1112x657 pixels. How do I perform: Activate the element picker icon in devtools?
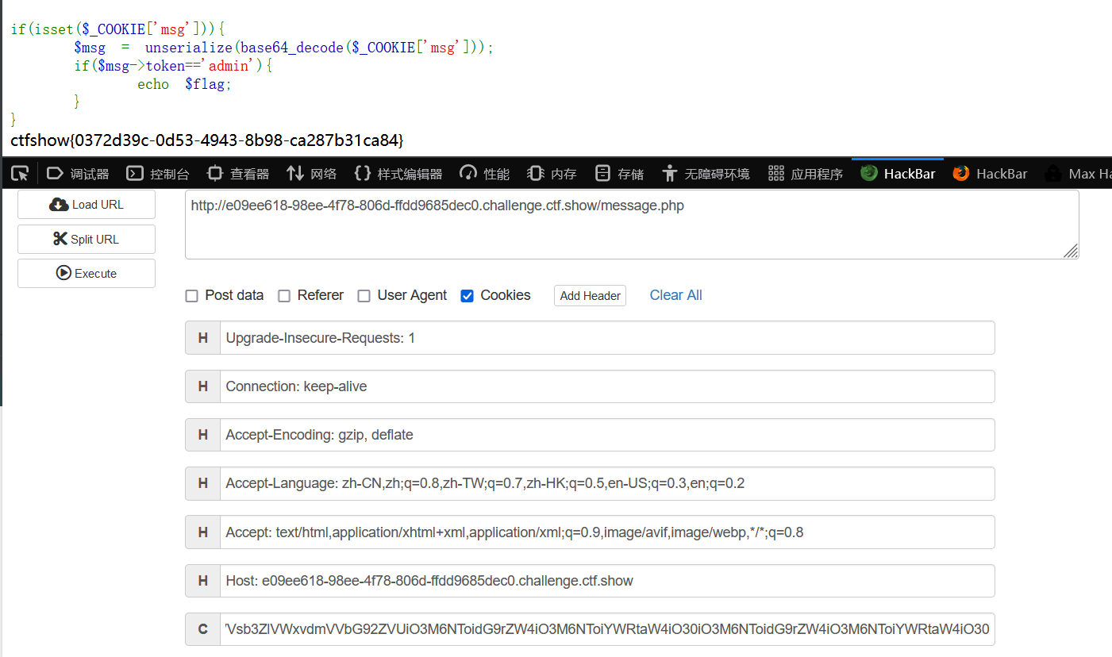click(x=20, y=173)
